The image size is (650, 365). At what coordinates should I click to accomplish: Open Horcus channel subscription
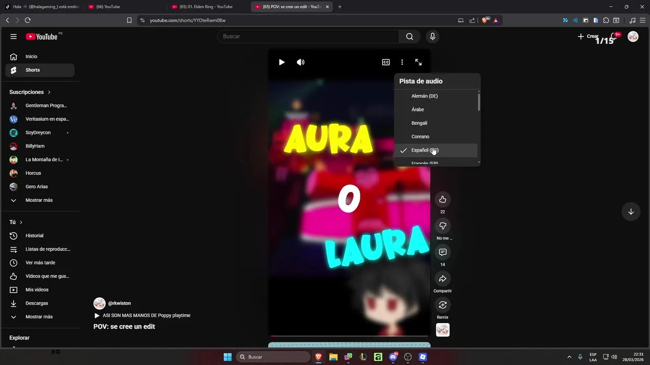pyautogui.click(x=40, y=173)
